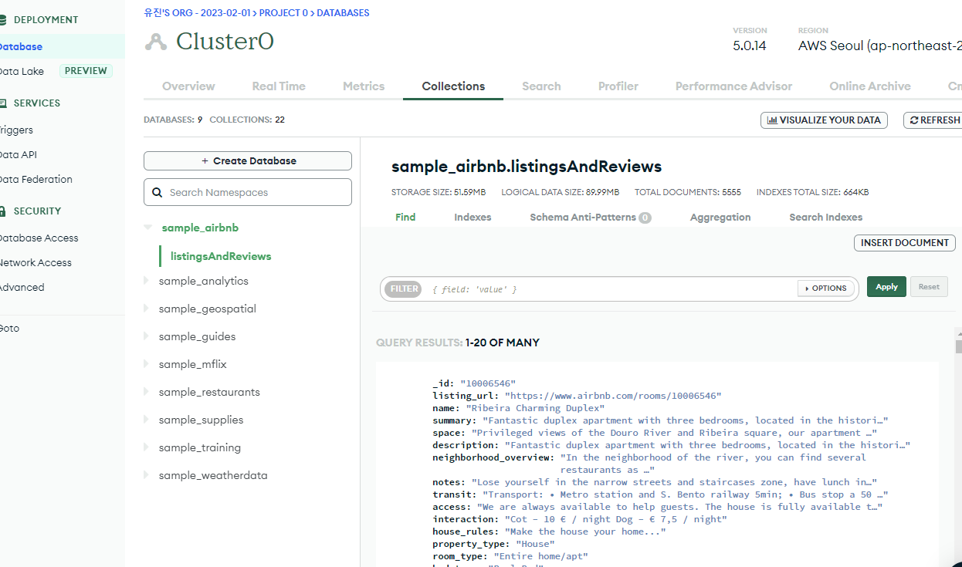Screen dimensions: 962x567
Task: Click the filter query input field
Action: pyautogui.click(x=610, y=289)
